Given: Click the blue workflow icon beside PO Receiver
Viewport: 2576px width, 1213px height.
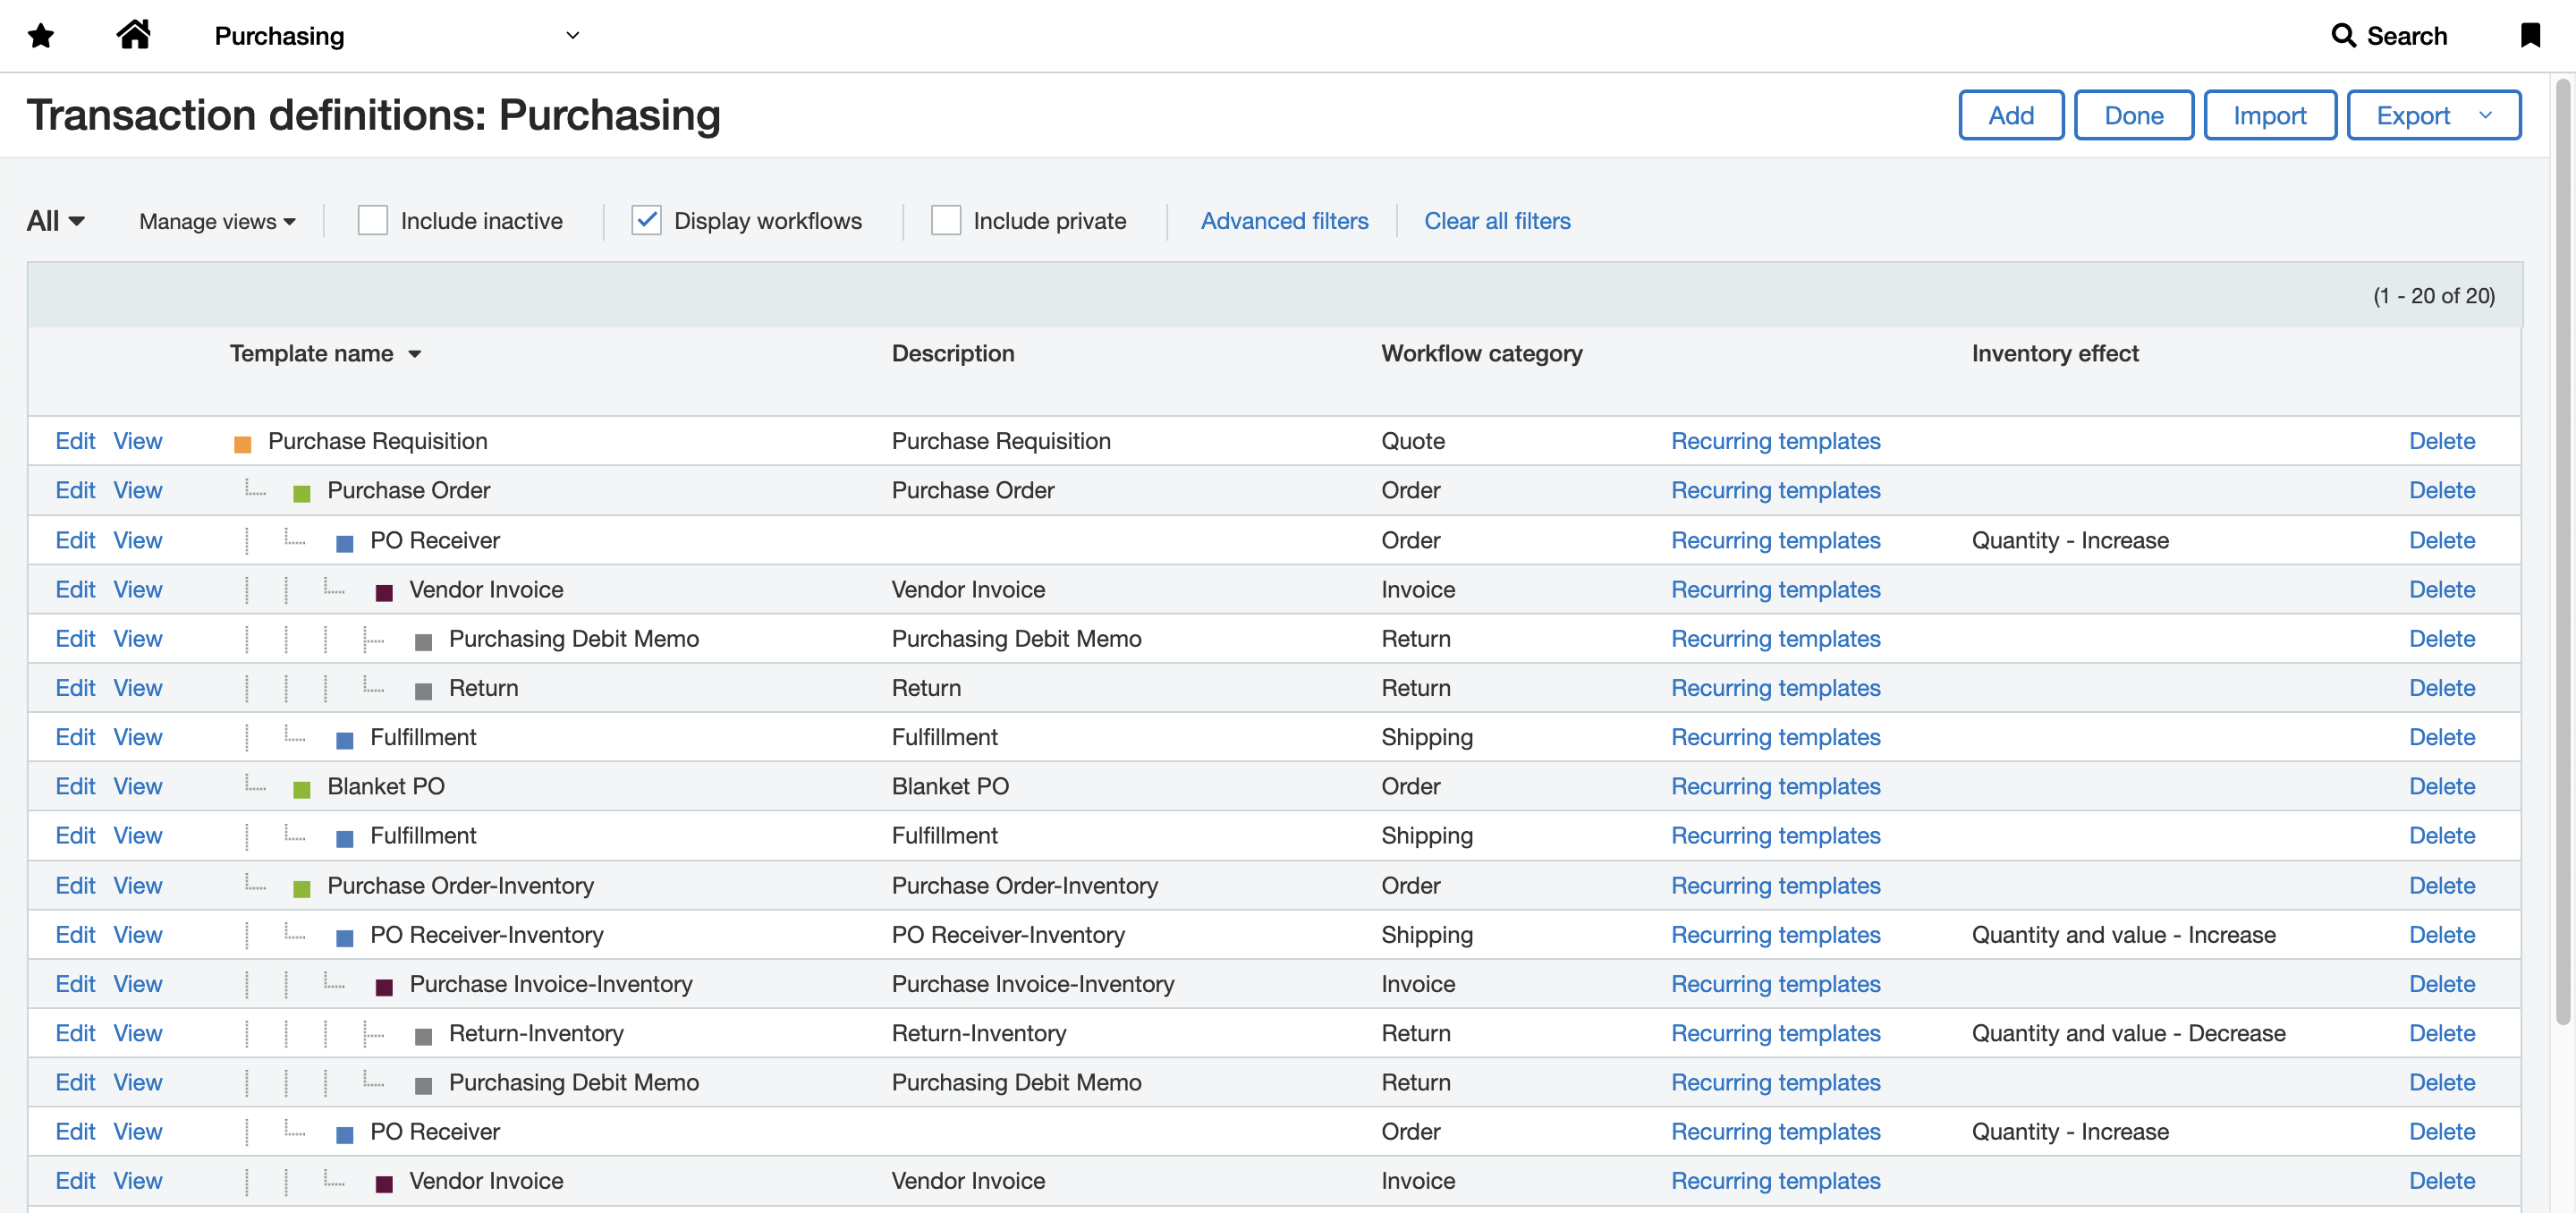Looking at the screenshot, I should coord(344,542).
